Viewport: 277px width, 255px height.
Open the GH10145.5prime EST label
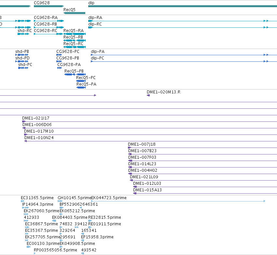click(74, 198)
